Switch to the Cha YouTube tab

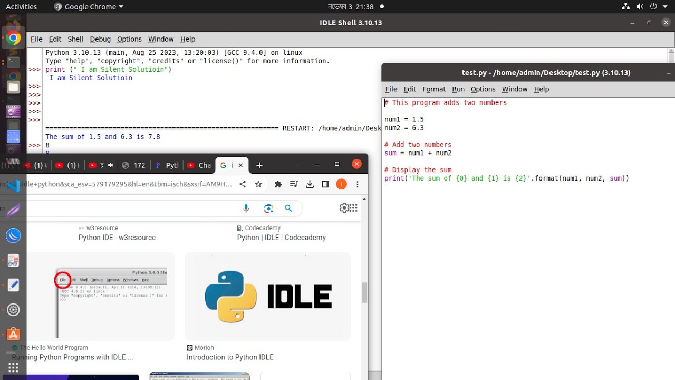point(198,165)
